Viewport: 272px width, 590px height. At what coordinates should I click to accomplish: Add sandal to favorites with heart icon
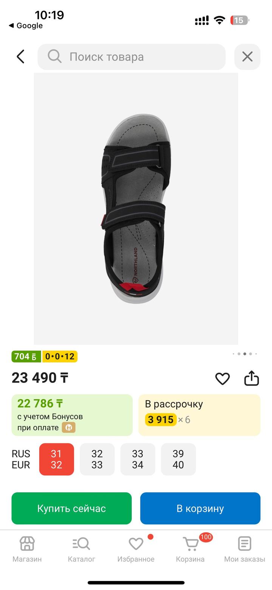click(223, 378)
